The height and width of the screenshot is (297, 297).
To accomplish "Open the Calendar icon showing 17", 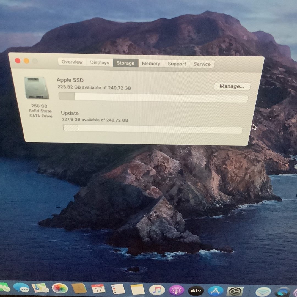I will pos(98,289).
